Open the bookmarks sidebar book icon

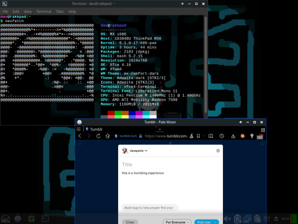pyautogui.click(x=211, y=136)
